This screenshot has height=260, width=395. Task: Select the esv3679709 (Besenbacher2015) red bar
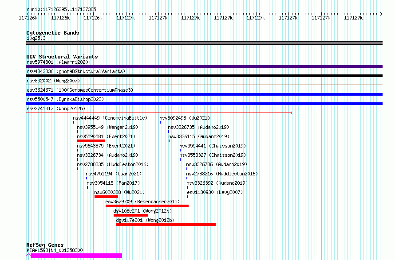[147, 206]
